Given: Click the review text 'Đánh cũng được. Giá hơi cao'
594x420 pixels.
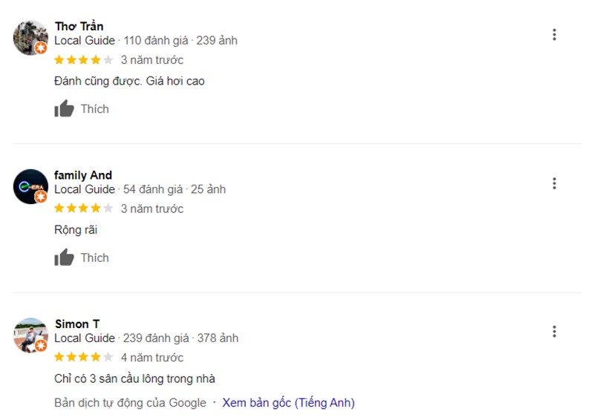Looking at the screenshot, I should (129, 81).
